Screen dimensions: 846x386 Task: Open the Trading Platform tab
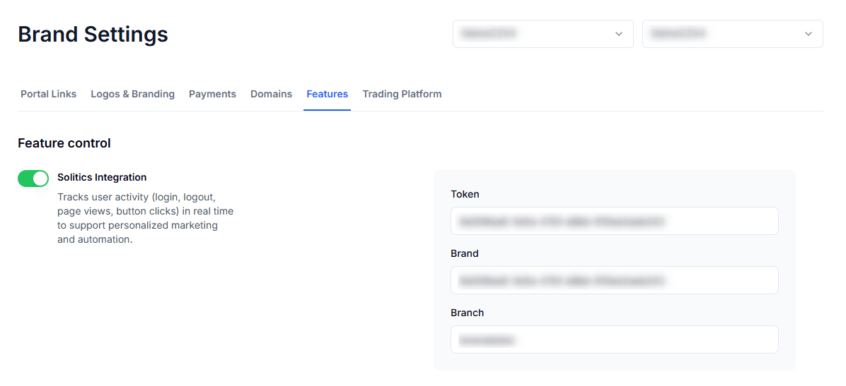(402, 94)
